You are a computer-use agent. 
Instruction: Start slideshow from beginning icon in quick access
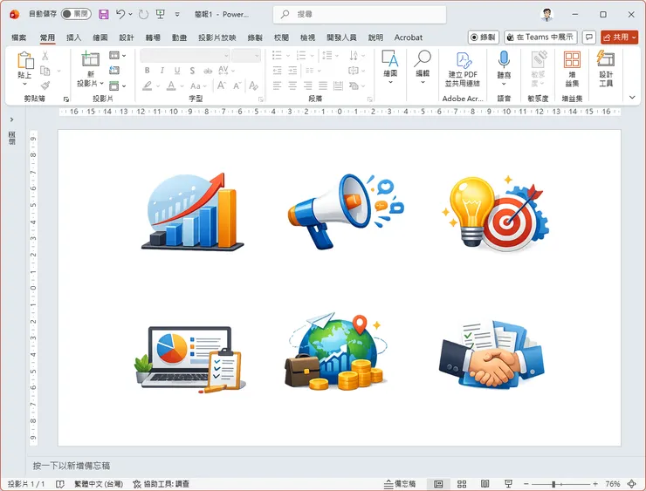tap(161, 15)
